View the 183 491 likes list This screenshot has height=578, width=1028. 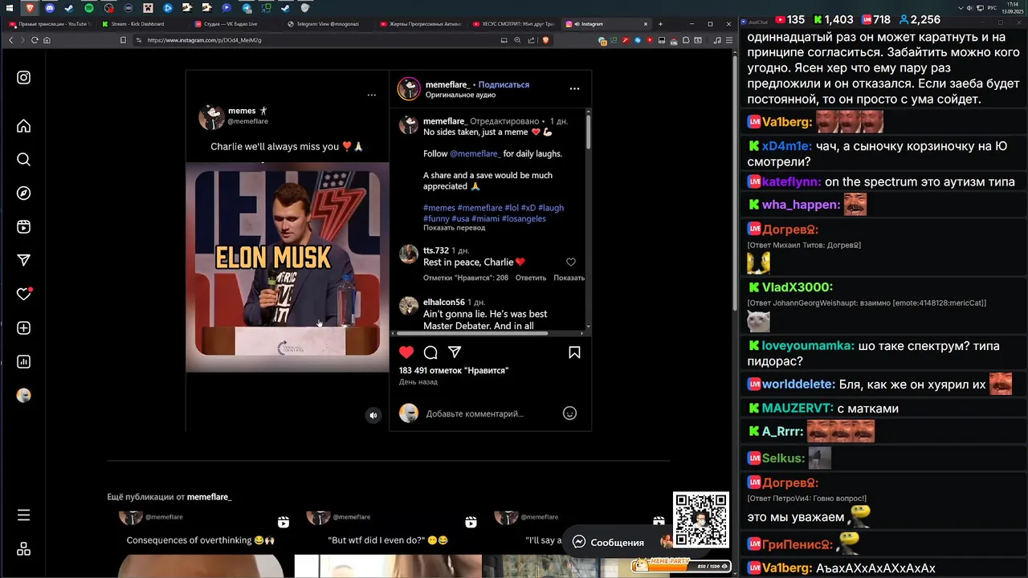coord(454,371)
